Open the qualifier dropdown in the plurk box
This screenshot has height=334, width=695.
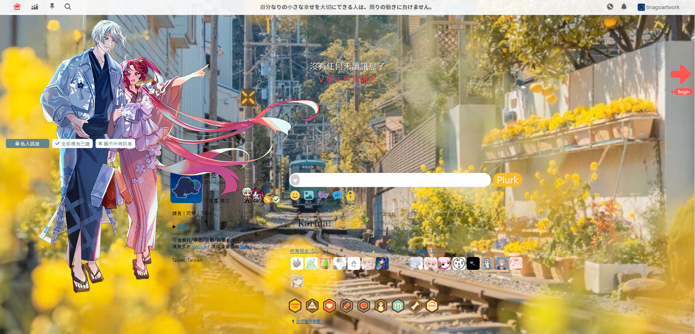pyautogui.click(x=295, y=180)
